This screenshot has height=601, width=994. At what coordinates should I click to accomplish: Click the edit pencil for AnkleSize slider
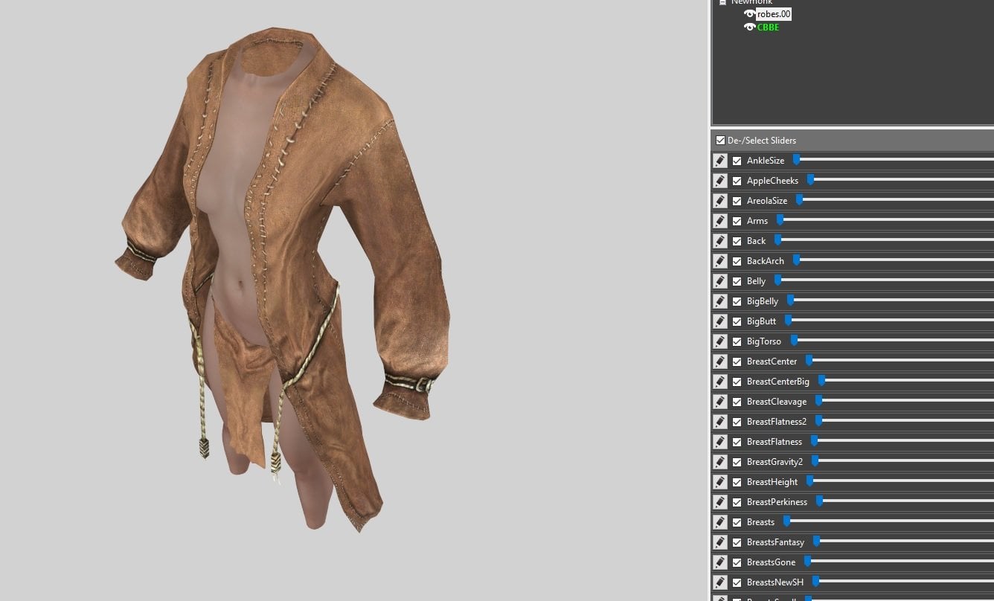pyautogui.click(x=719, y=161)
